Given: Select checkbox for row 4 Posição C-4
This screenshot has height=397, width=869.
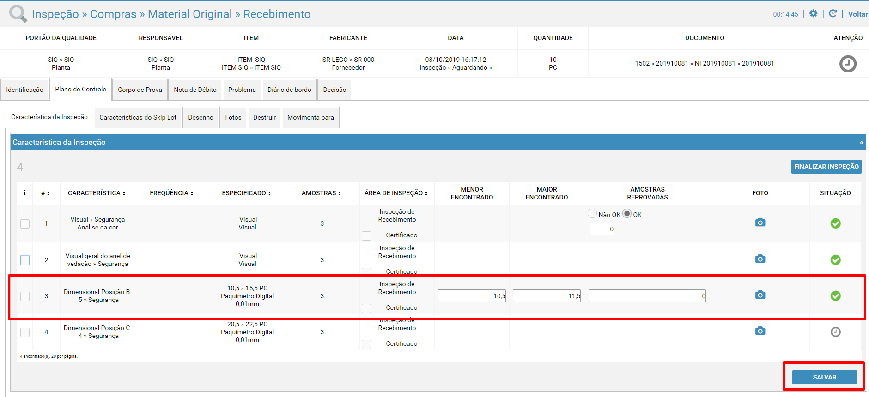Looking at the screenshot, I should [x=25, y=332].
